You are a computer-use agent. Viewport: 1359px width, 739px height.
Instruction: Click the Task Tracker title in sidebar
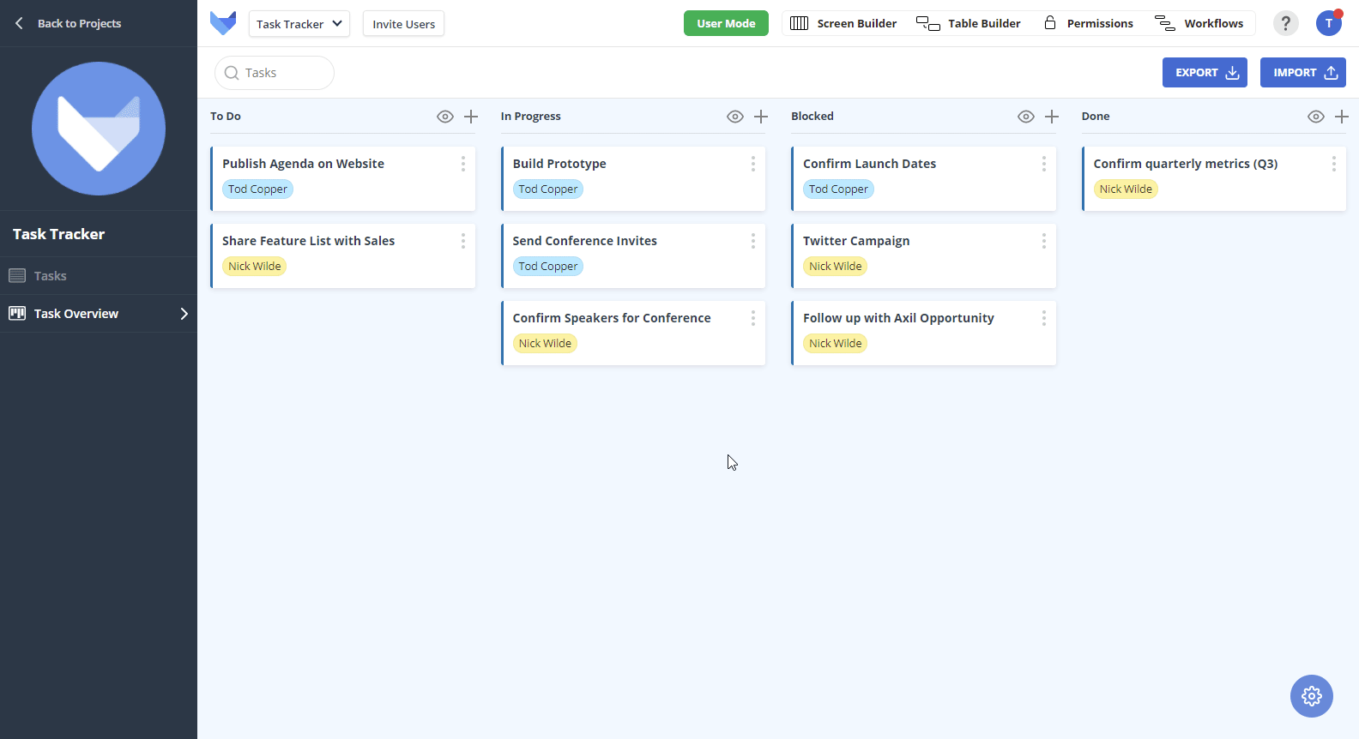pos(58,234)
